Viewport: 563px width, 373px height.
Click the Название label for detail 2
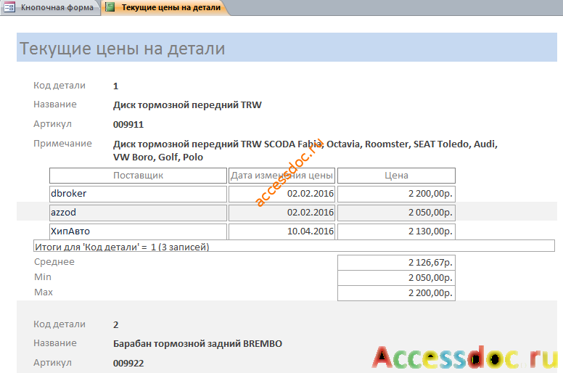pos(55,343)
